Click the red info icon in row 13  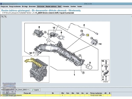[x=1, y=95]
